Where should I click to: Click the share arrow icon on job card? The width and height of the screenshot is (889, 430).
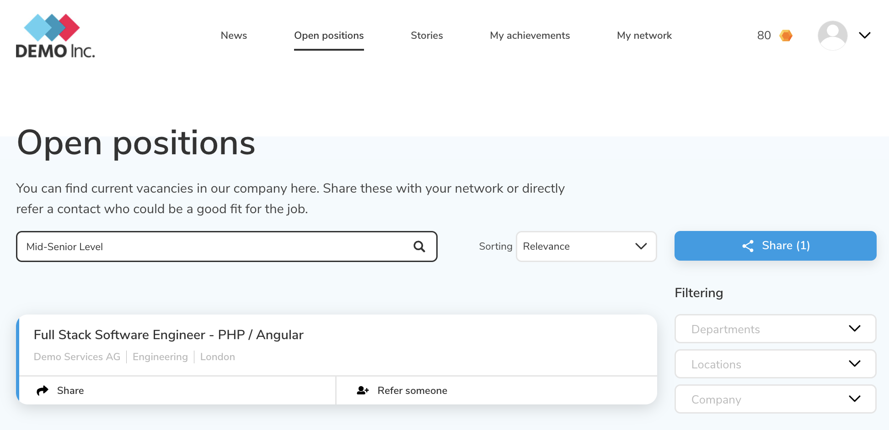[43, 391]
